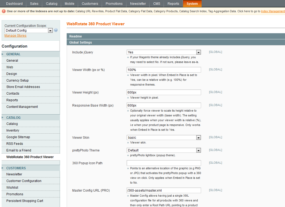Click the Include jQuery field label
This screenshot has width=285, height=207.
83,52
